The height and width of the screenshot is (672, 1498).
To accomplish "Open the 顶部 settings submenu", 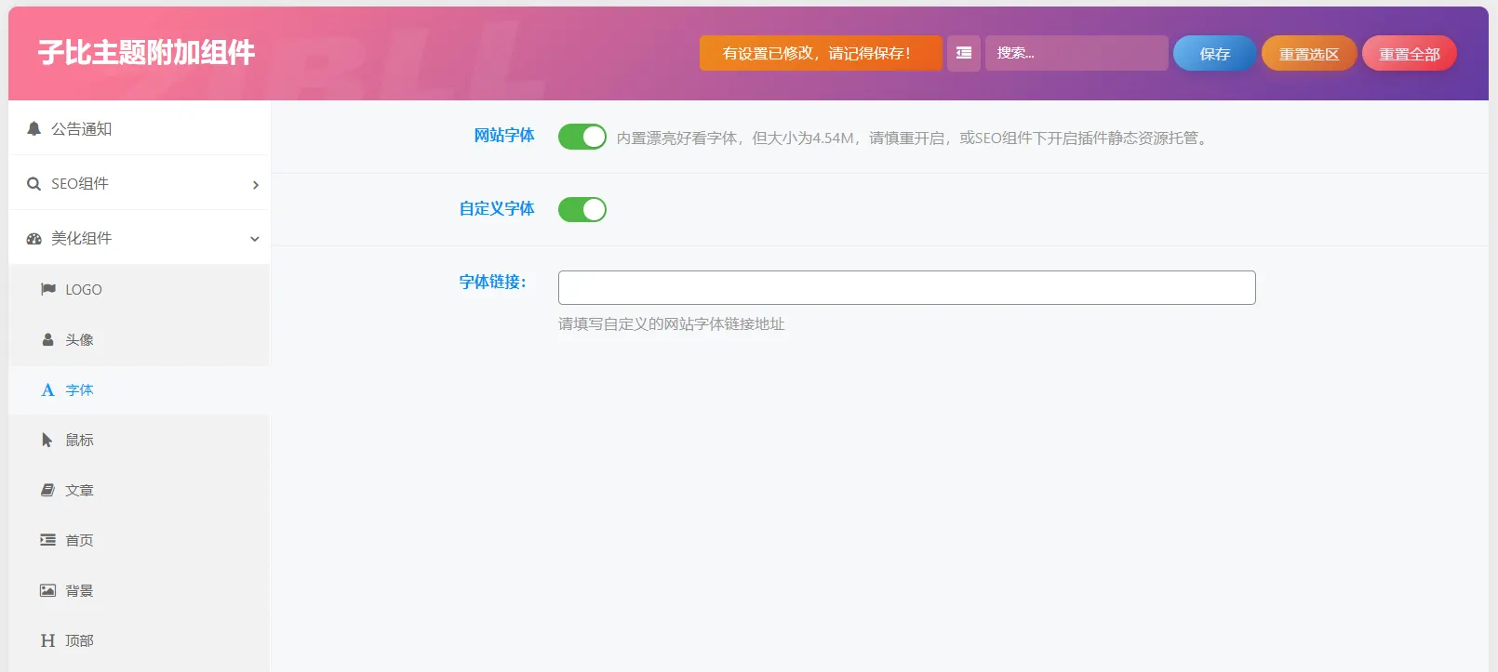I will click(140, 640).
